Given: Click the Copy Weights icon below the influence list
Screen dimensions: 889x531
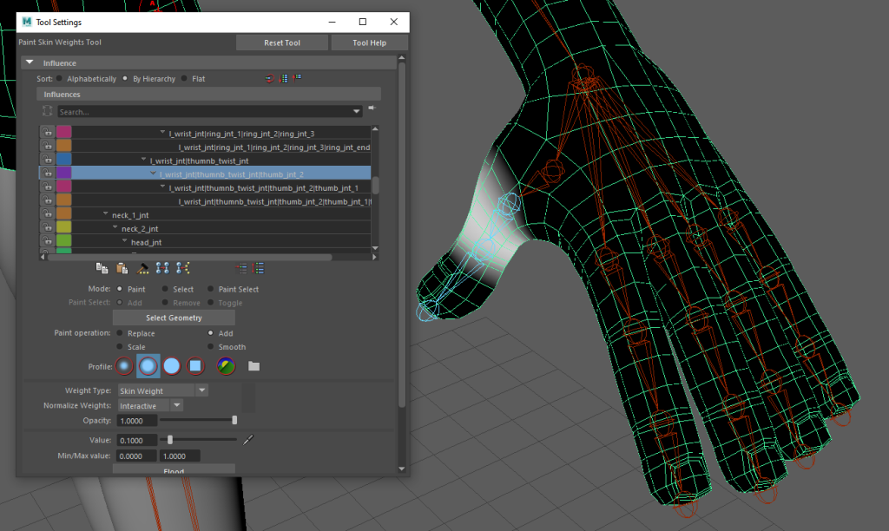Looking at the screenshot, I should pyautogui.click(x=102, y=268).
